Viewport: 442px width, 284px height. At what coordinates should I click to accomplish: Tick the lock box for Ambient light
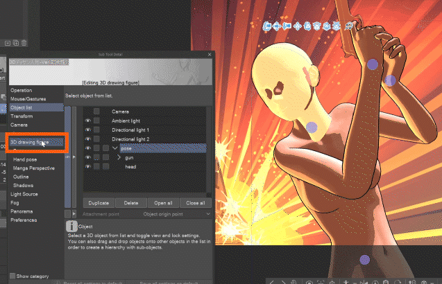[96, 121]
